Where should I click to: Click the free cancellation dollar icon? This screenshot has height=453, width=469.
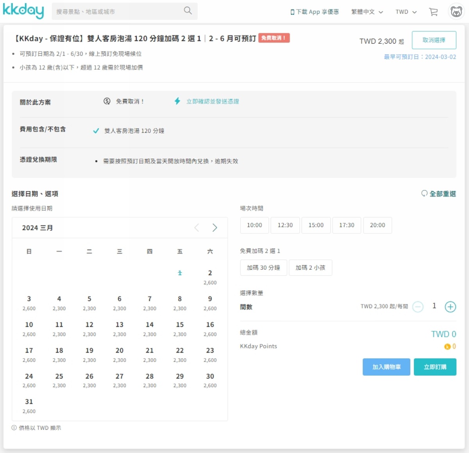click(107, 101)
